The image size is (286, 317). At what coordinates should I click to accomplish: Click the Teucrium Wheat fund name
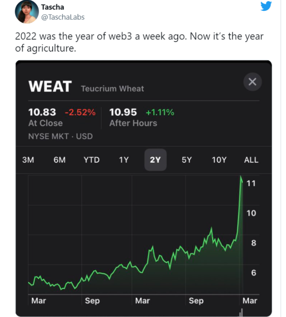pyautogui.click(x=112, y=88)
